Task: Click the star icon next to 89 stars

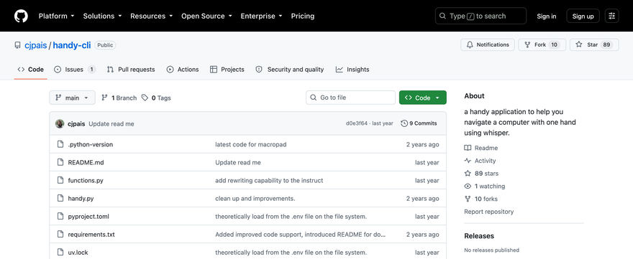Action: pyautogui.click(x=468, y=173)
